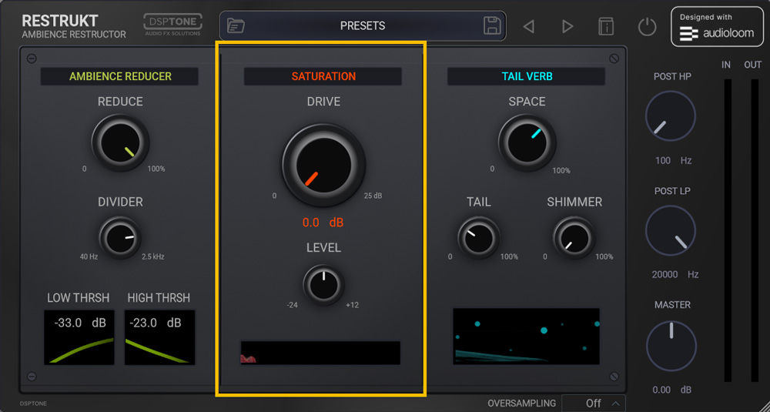Click the RESTRUKT plugin title
This screenshot has width=770, height=412.
click(x=60, y=21)
